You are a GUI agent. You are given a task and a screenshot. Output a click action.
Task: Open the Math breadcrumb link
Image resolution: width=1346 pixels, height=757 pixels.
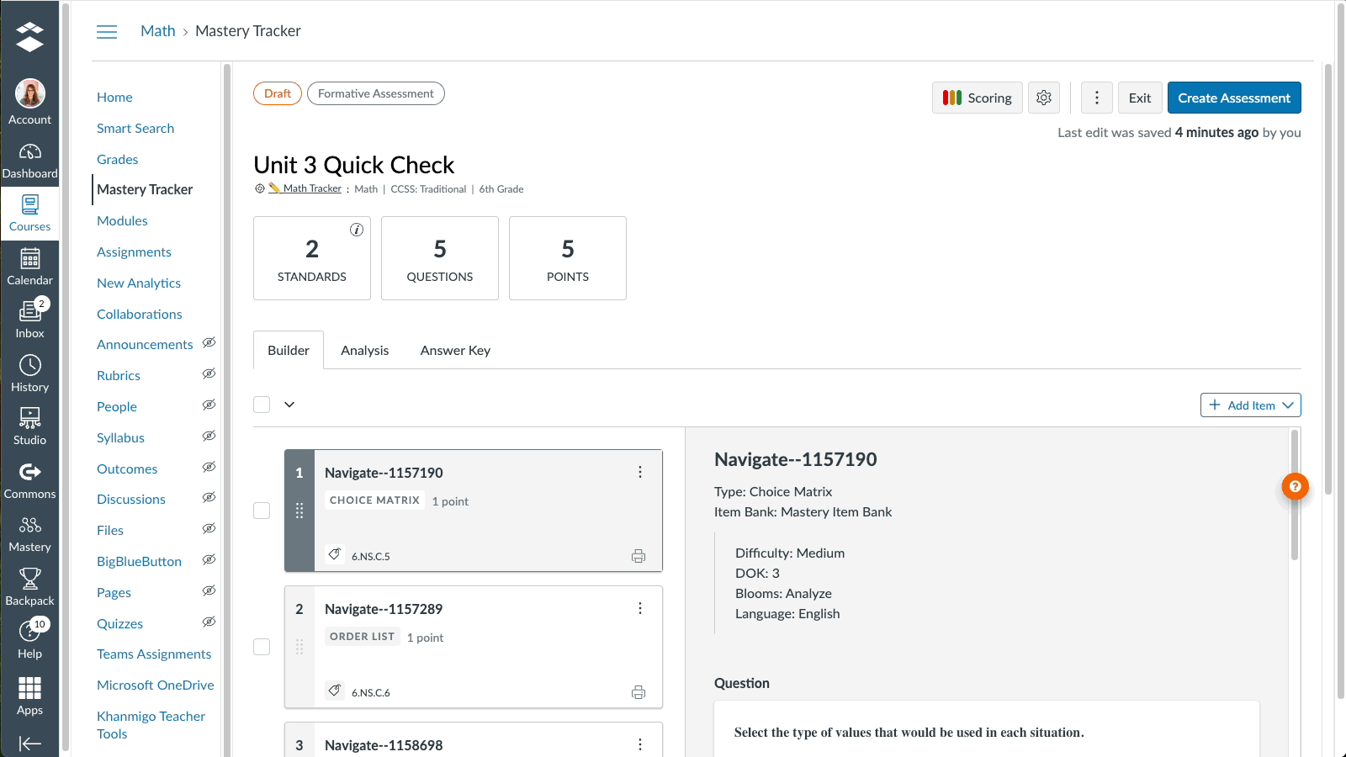pyautogui.click(x=157, y=30)
